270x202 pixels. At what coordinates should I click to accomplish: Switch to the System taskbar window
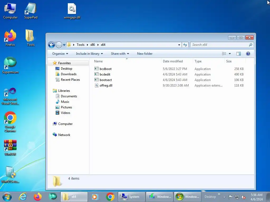(x=131, y=197)
